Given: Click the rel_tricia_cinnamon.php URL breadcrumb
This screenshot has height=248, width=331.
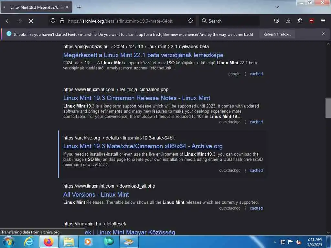Looking at the screenshot, I should [x=116, y=90].
